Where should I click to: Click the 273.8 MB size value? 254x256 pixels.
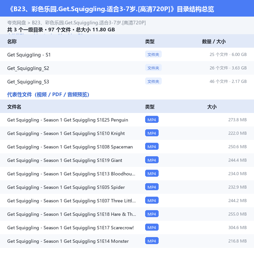(x=237, y=120)
